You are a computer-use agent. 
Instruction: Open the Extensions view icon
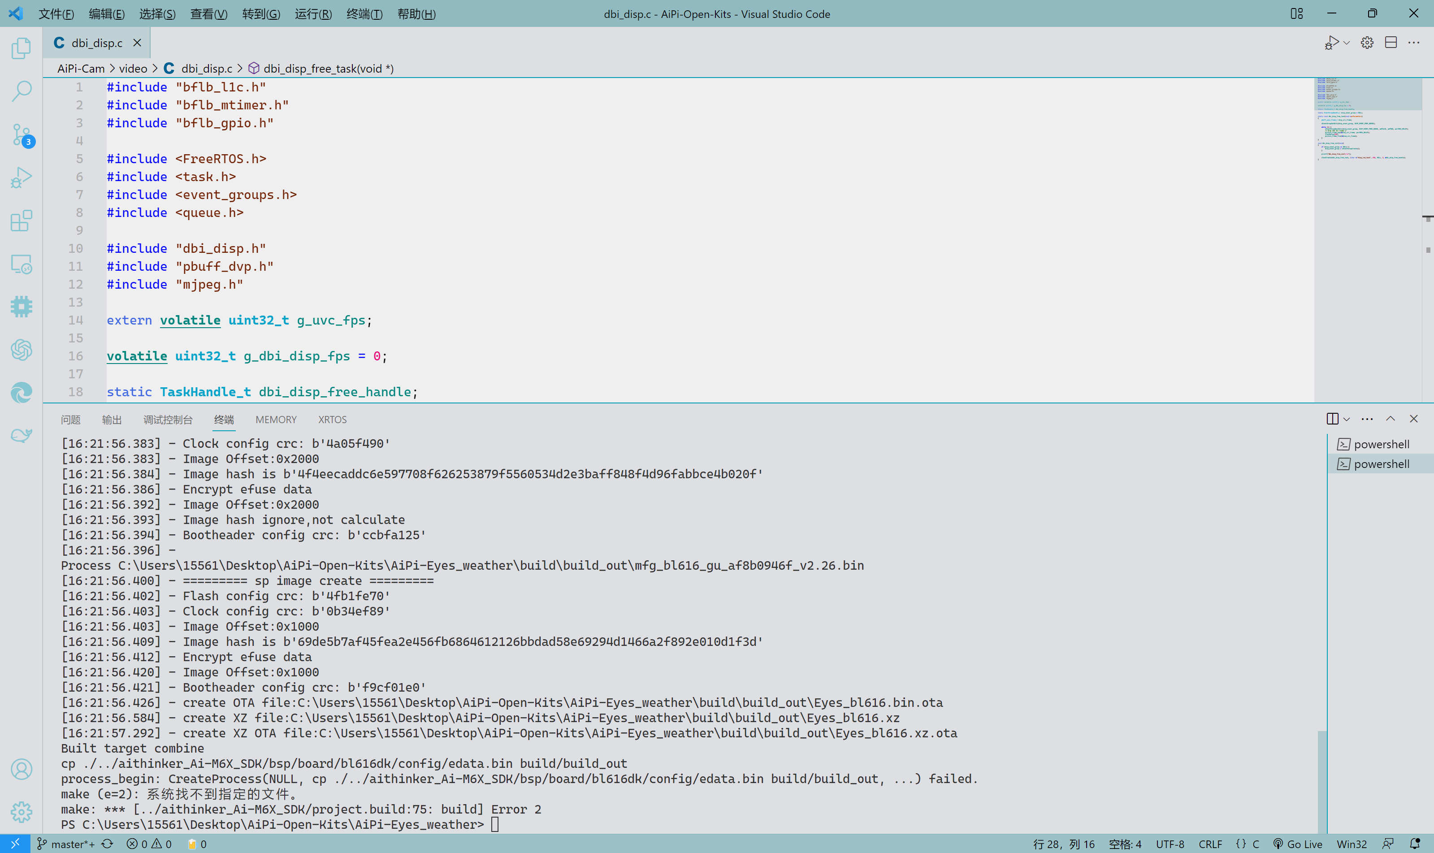tap(21, 220)
